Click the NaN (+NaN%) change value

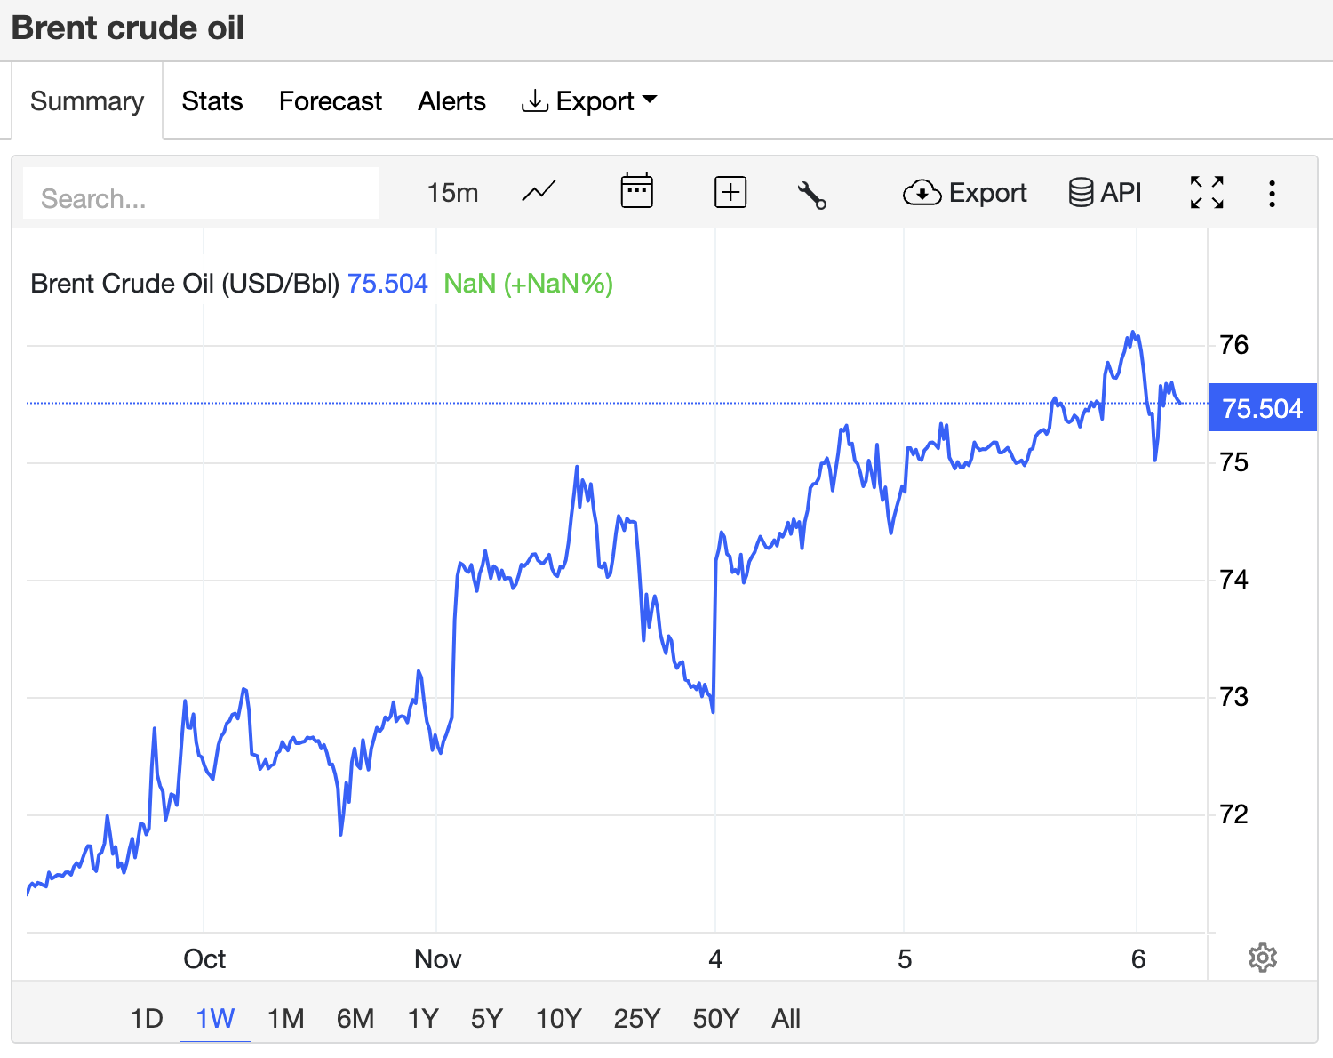pyautogui.click(x=529, y=284)
